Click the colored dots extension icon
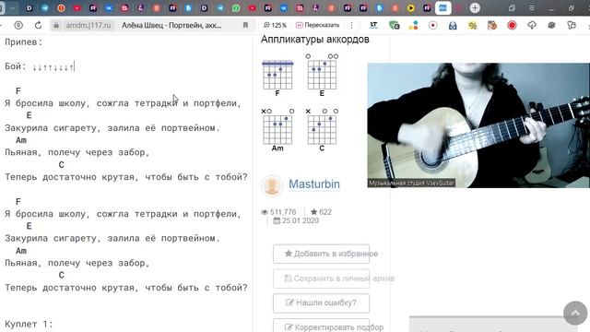The image size is (590, 332). 414,25
